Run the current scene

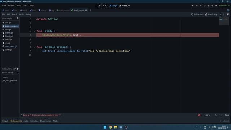[209, 6]
